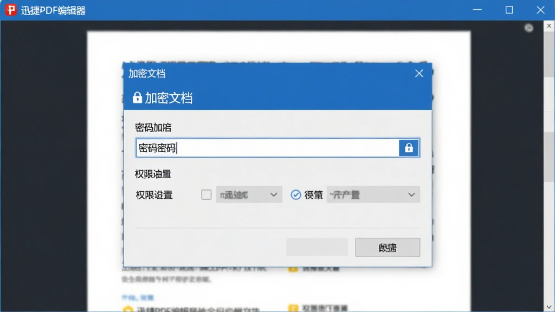Minimize the 迅捷PDF编辑器 window
555x312 pixels.
[x=477, y=10]
